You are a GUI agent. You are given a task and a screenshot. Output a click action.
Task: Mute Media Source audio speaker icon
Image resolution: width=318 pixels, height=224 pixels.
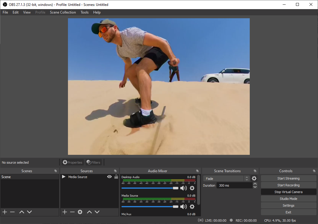(184, 207)
